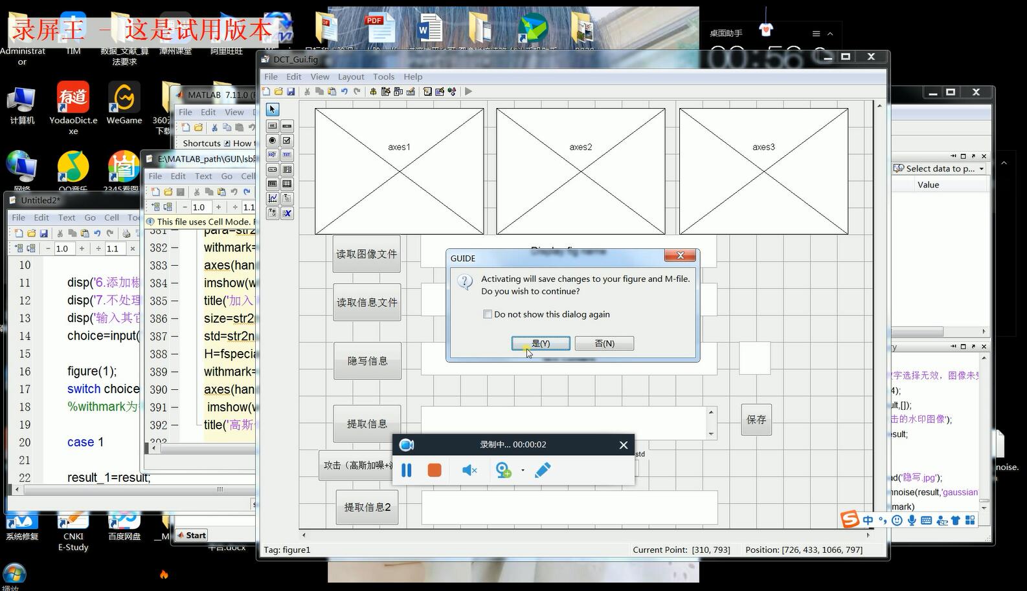Viewport: 1027px width, 591px height.
Task: Pick the Button Group component in GUIDE palette
Action: click(x=273, y=213)
